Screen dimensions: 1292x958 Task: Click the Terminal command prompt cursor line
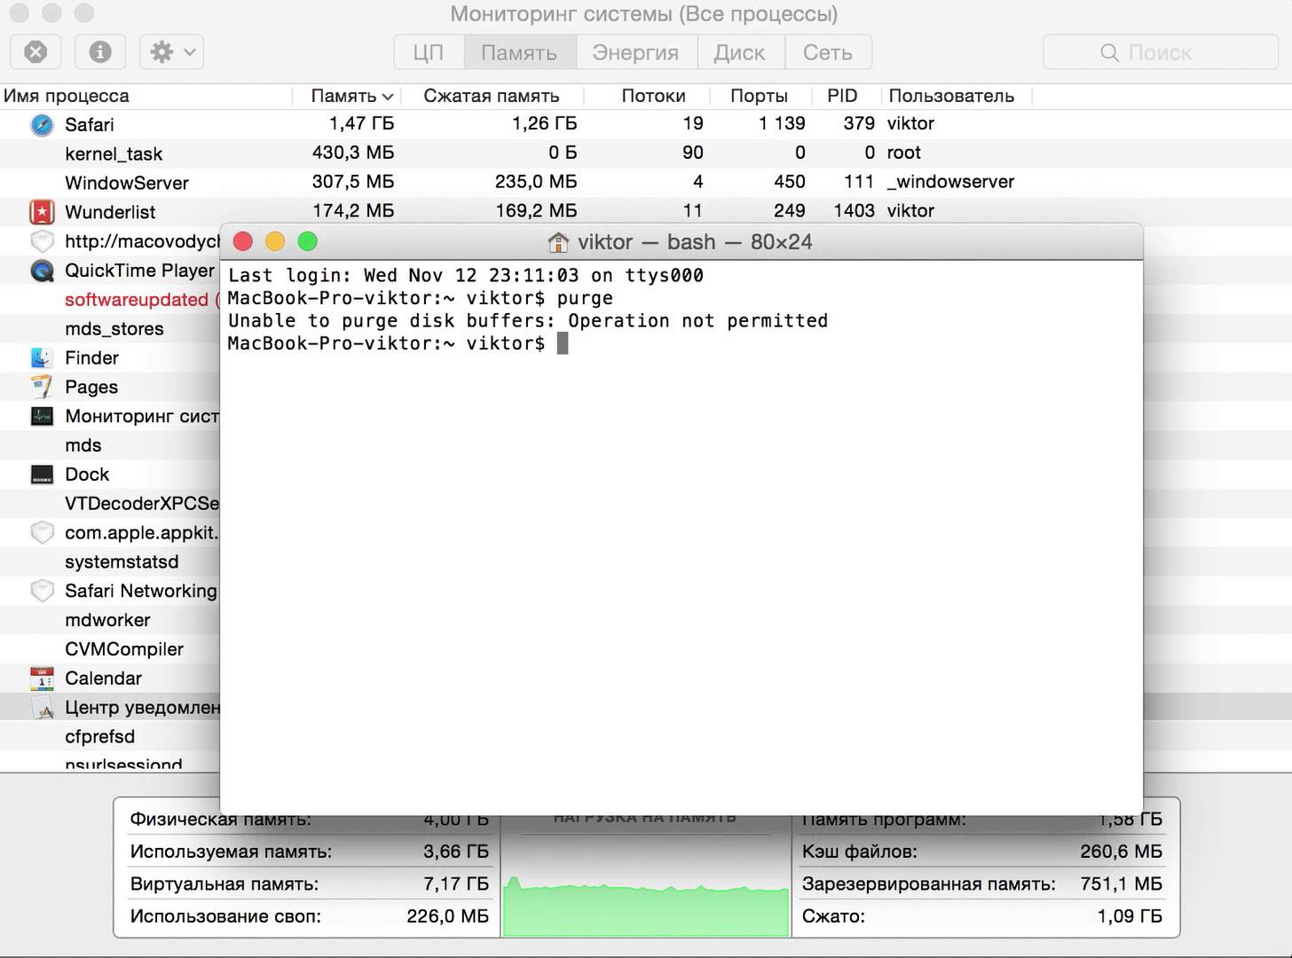398,343
